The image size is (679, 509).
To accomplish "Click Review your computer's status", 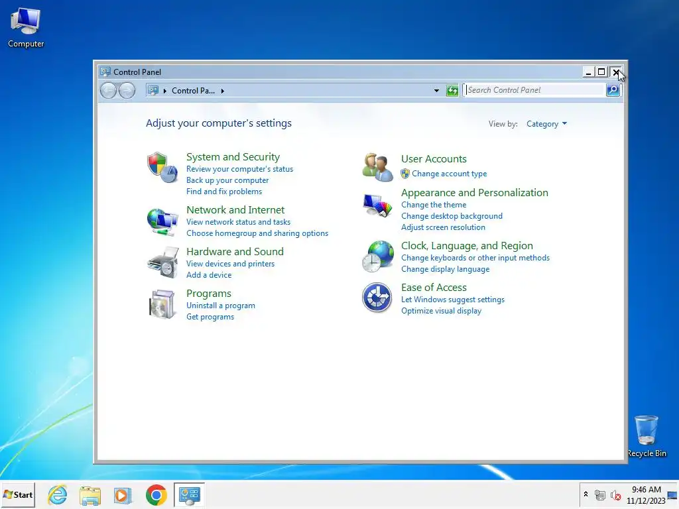I will click(x=239, y=169).
